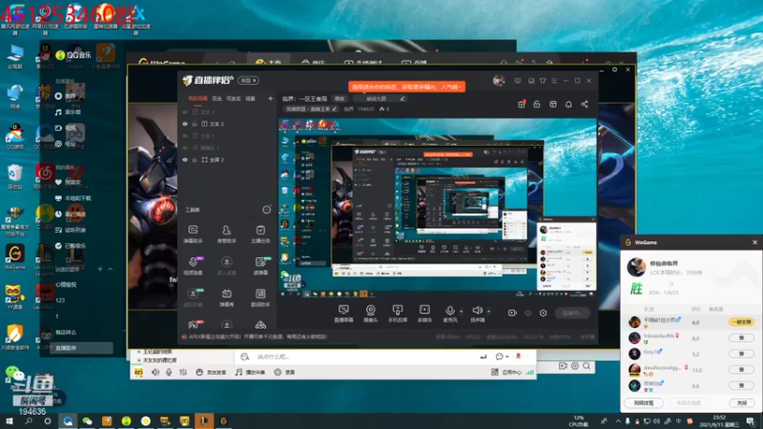
Task: Open the 多人连麦 tool icon
Action: tap(226, 266)
